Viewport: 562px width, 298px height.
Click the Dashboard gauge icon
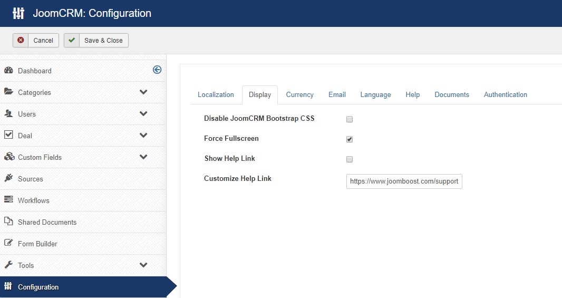(8, 70)
